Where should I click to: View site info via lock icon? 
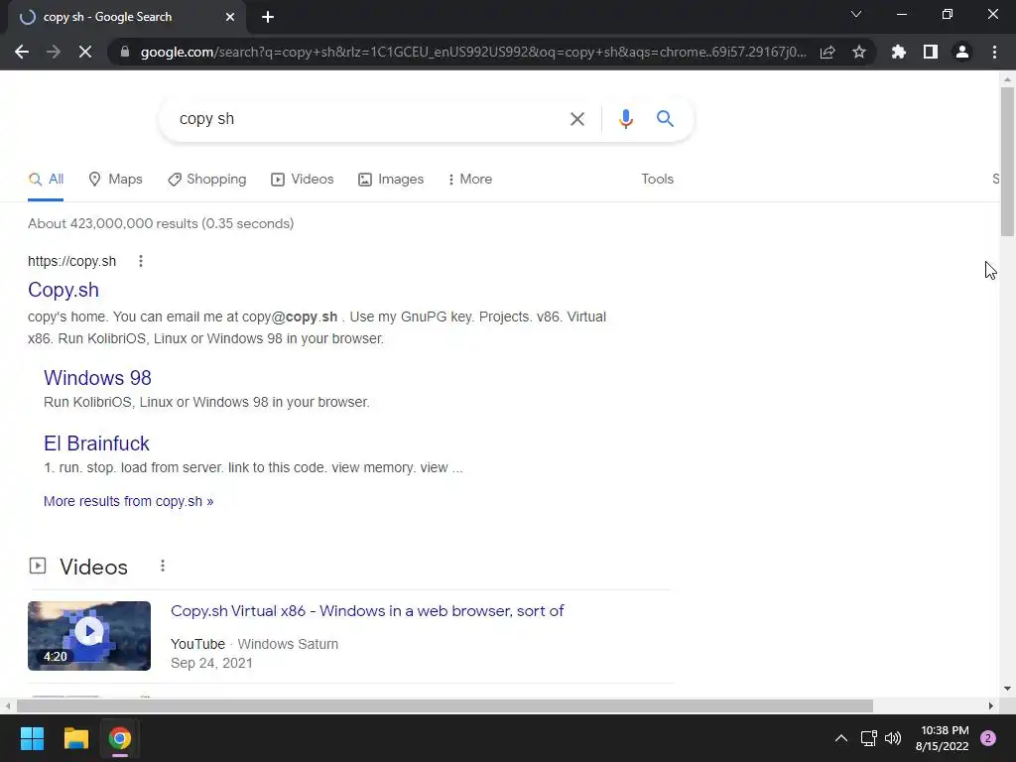[x=125, y=52]
